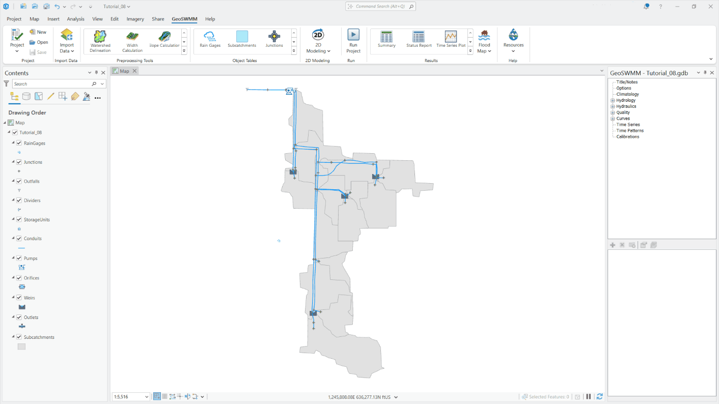Image resolution: width=719 pixels, height=404 pixels.
Task: Select the Watershed Delineation tool
Action: point(100,41)
